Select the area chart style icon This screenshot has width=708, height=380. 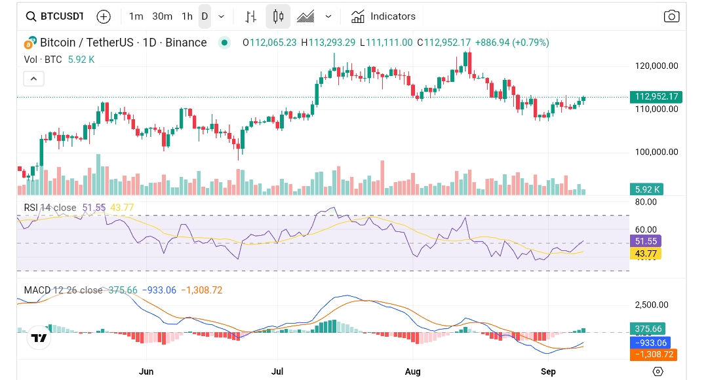pyautogui.click(x=306, y=16)
